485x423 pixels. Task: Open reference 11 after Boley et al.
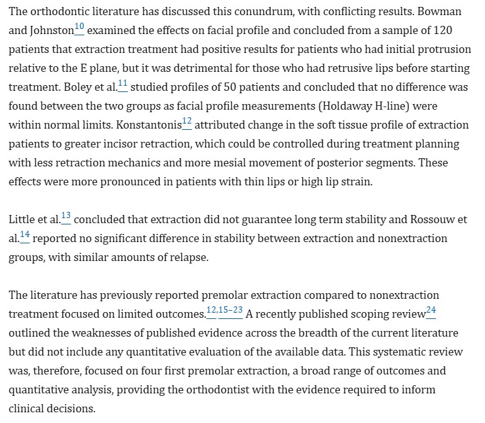click(x=122, y=84)
